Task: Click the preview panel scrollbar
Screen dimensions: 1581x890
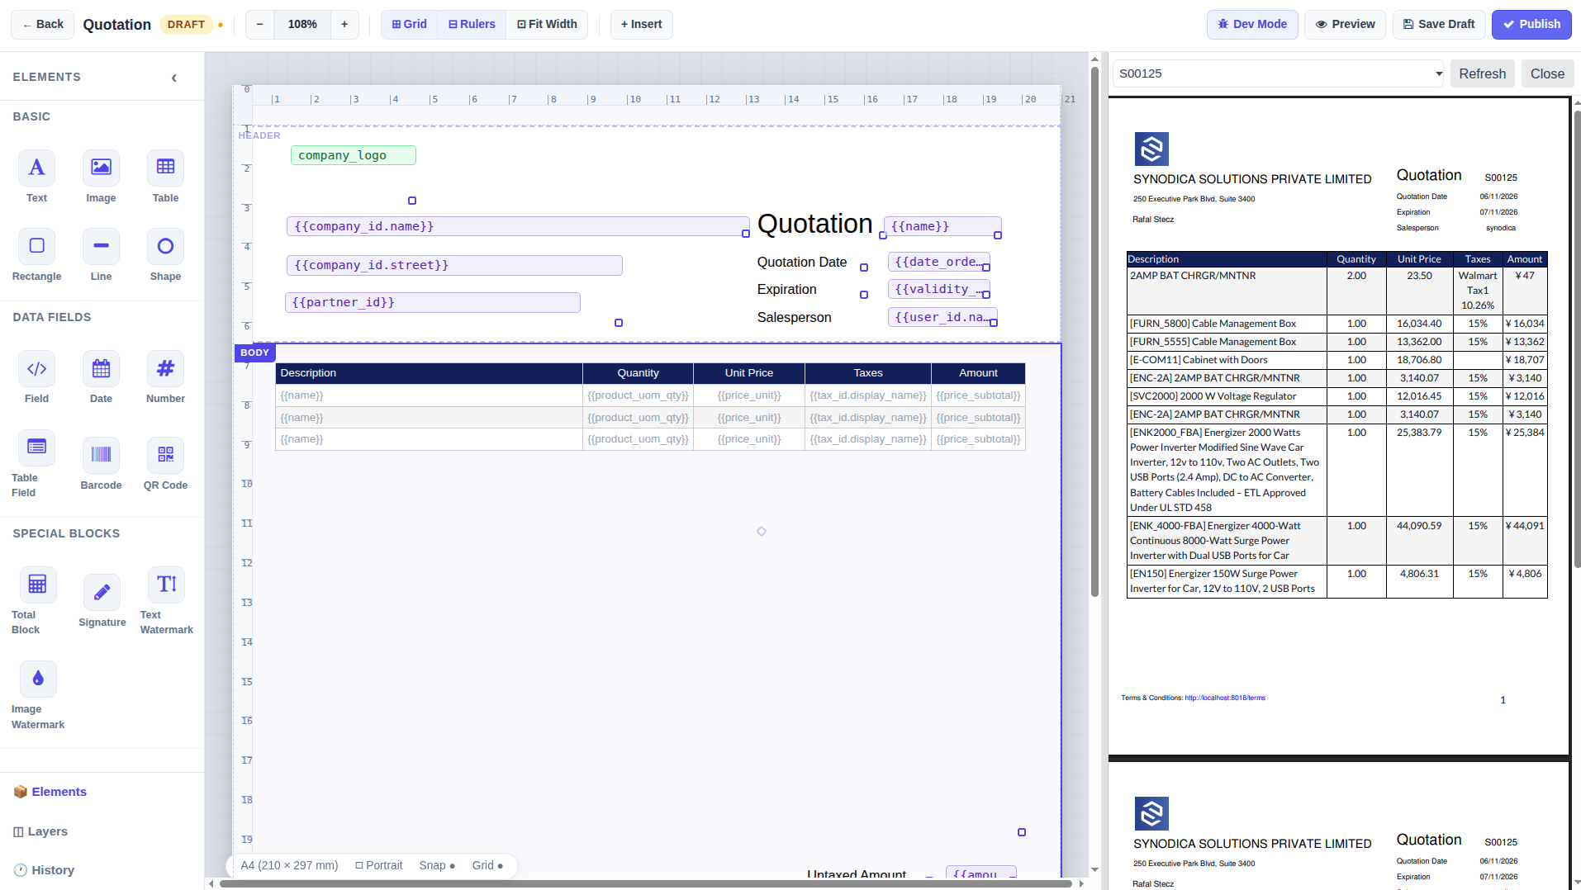Action: pyautogui.click(x=1577, y=338)
